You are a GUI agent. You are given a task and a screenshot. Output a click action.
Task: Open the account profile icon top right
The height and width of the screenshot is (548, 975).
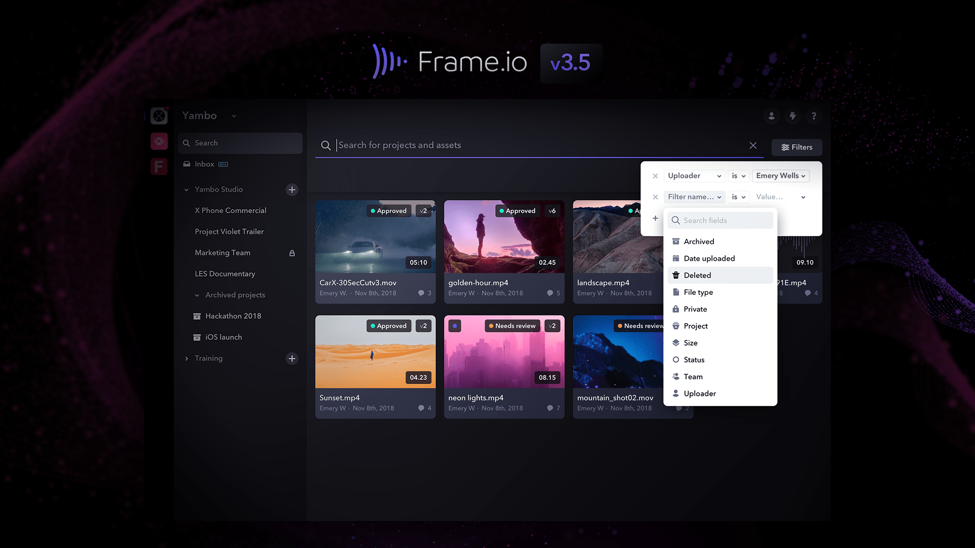(x=771, y=116)
